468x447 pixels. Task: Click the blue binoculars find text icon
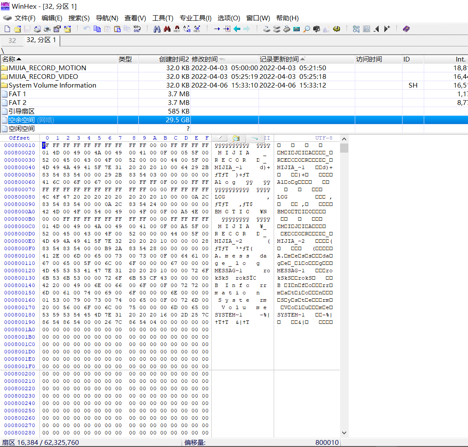(x=157, y=29)
